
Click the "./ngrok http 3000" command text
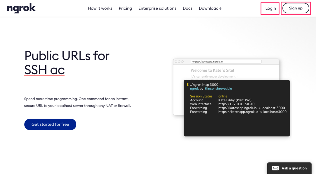click(204, 85)
